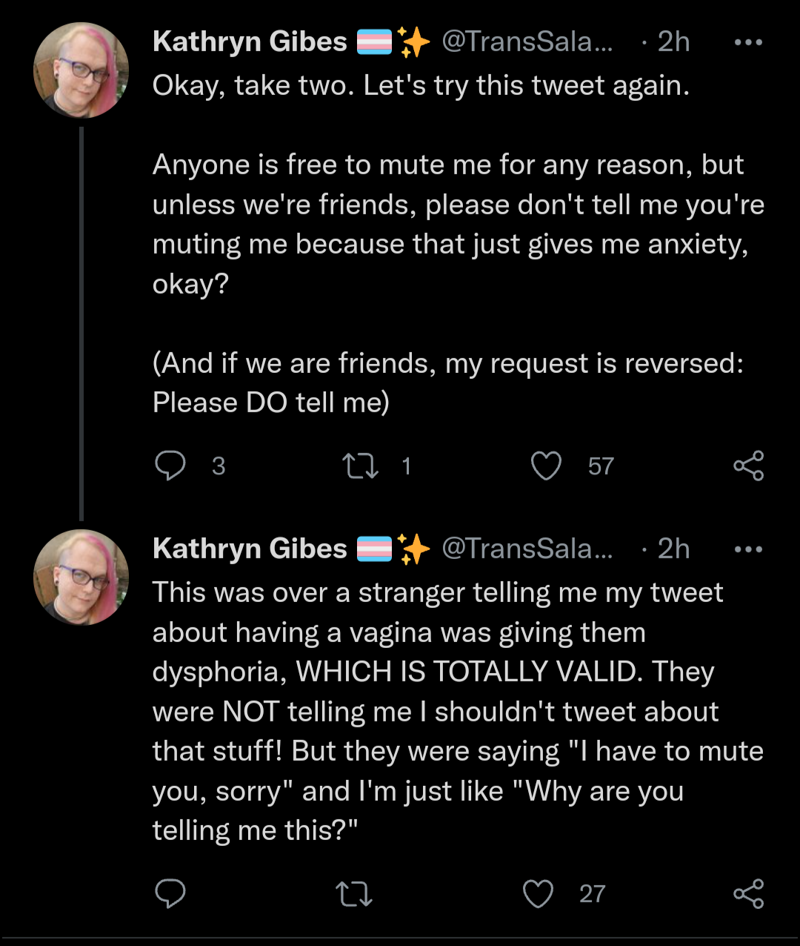Image resolution: width=800 pixels, height=946 pixels.
Task: Open three-dot menu of second tweet
Action: (748, 549)
